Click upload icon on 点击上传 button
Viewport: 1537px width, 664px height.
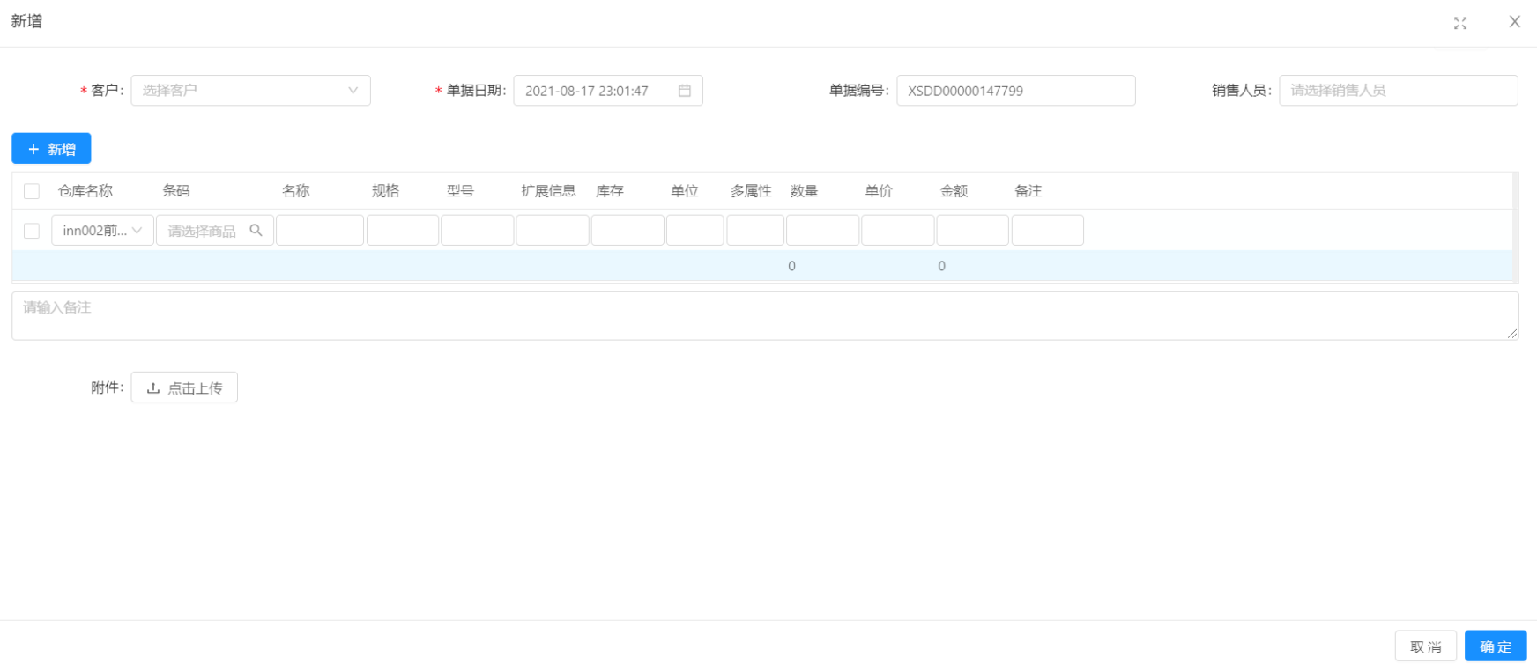click(153, 387)
